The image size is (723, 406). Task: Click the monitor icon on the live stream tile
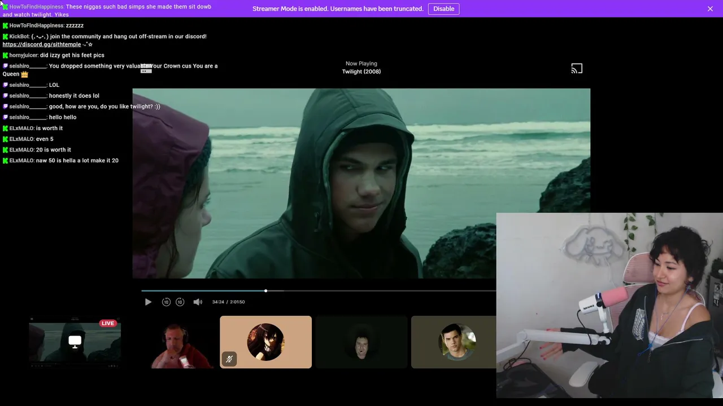click(75, 341)
